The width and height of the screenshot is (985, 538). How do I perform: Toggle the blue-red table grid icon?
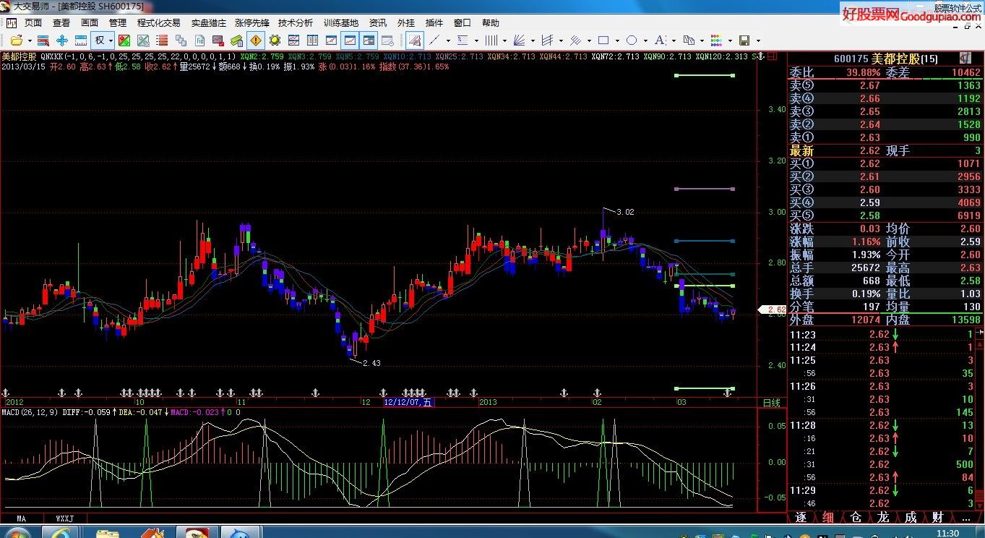click(43, 40)
